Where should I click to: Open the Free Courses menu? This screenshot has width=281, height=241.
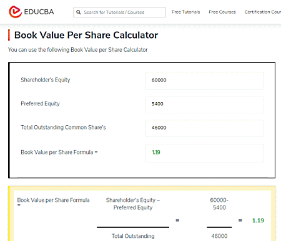tap(222, 12)
